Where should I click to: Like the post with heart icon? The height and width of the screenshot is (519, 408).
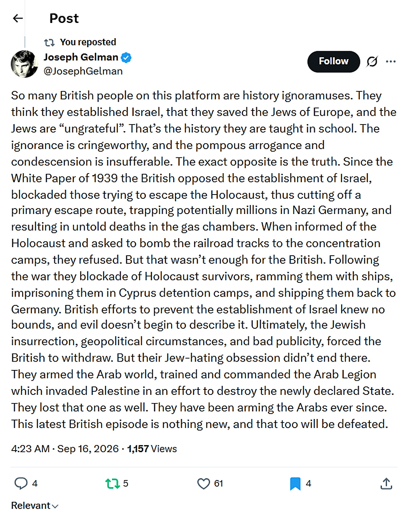[x=204, y=483]
